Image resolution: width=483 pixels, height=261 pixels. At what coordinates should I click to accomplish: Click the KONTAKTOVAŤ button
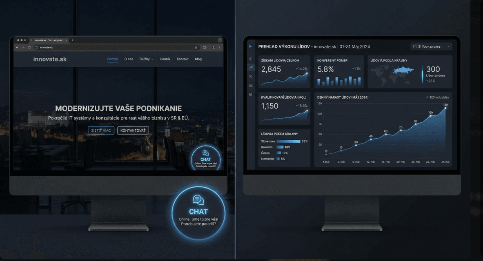134,130
